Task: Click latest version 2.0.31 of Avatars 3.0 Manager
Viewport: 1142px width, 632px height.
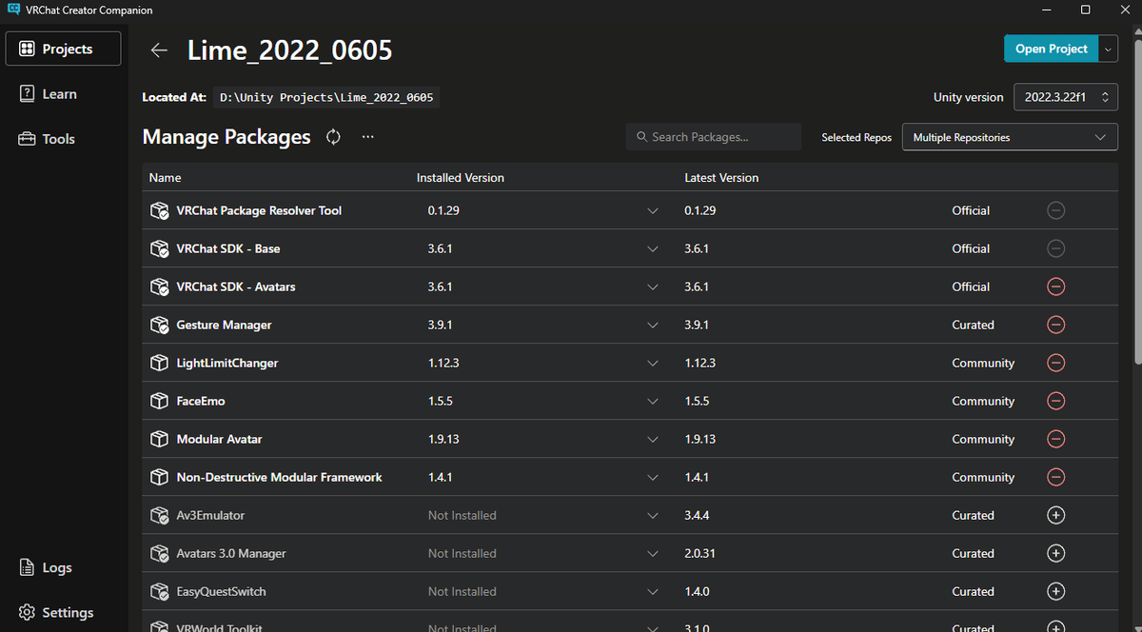Action: 699,553
